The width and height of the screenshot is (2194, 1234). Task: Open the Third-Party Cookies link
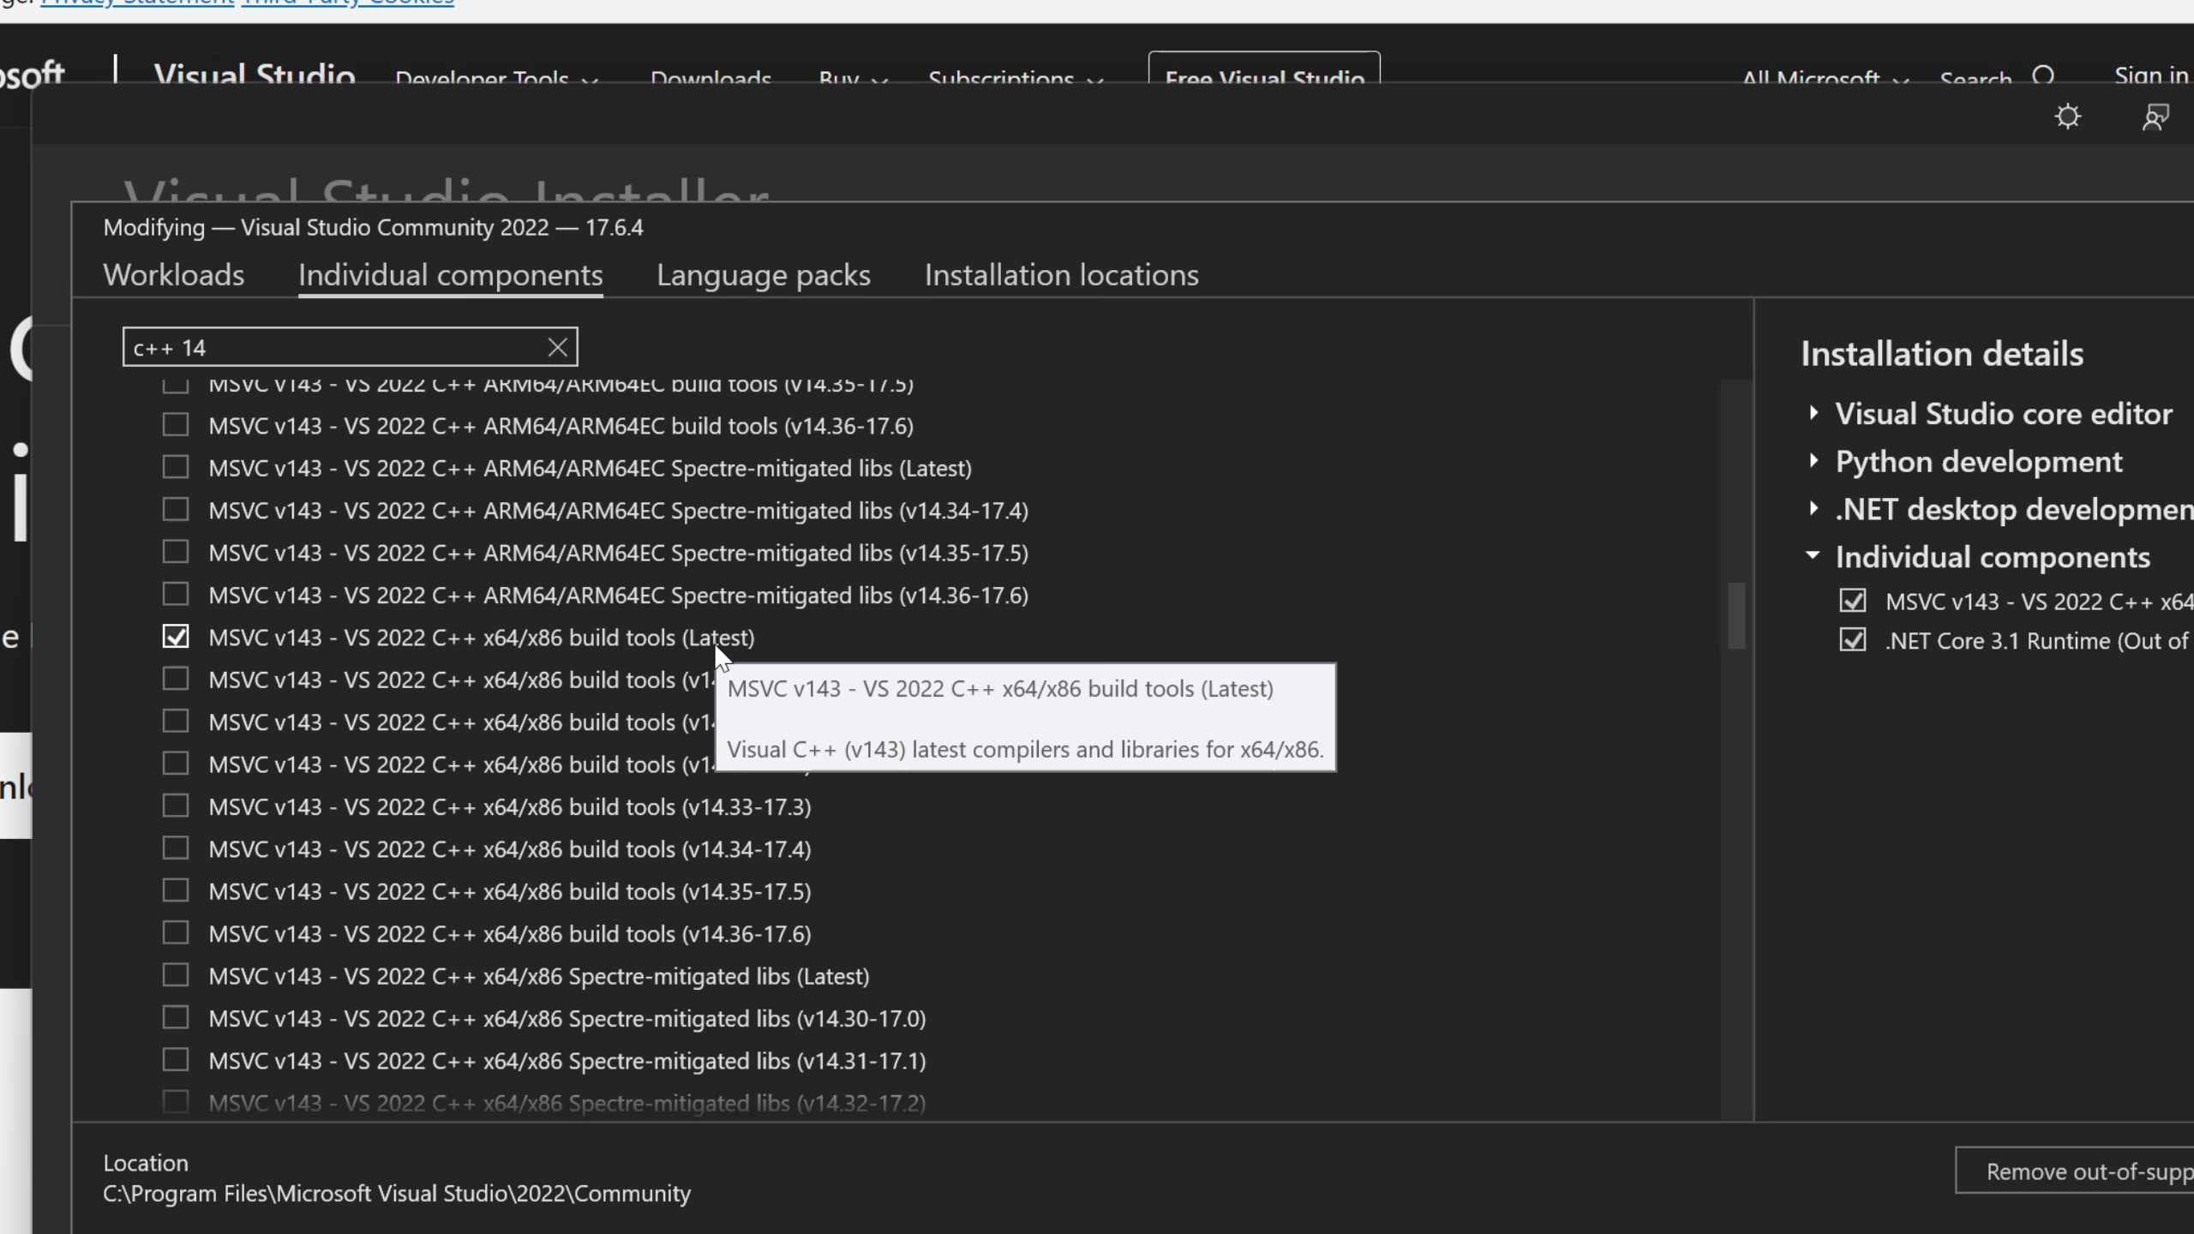tap(347, 3)
